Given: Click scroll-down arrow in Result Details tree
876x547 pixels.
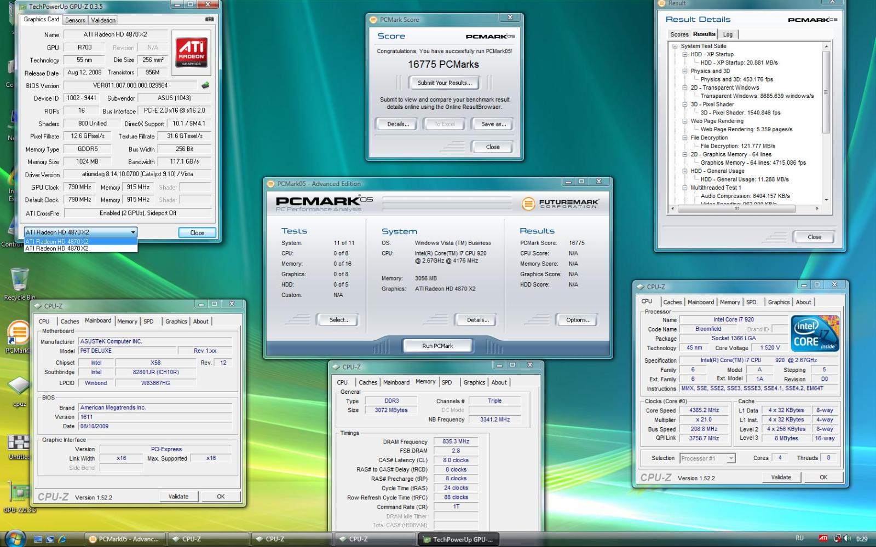Looking at the screenshot, I should click(826, 200).
